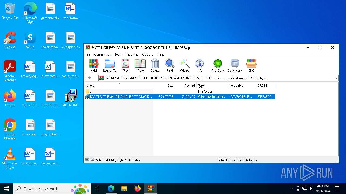Run VirusScan on the archive
Screen dimensions: 346x194
point(218,66)
